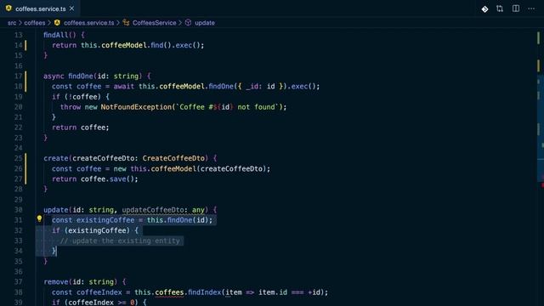Click line number 25 in the gutter
The height and width of the screenshot is (306, 544).
(19, 158)
